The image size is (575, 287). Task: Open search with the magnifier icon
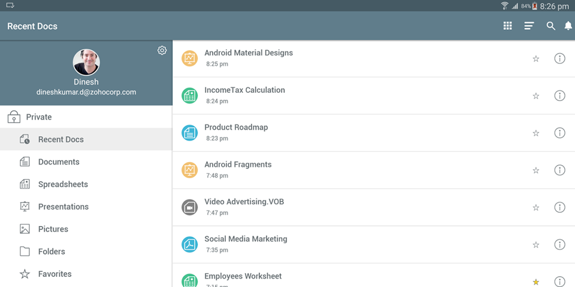tap(550, 26)
